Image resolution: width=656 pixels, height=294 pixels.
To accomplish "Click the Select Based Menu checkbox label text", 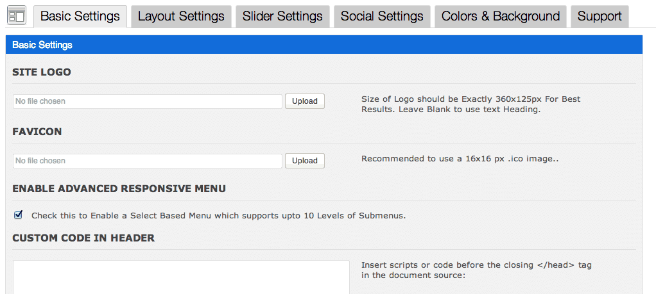I will [219, 216].
